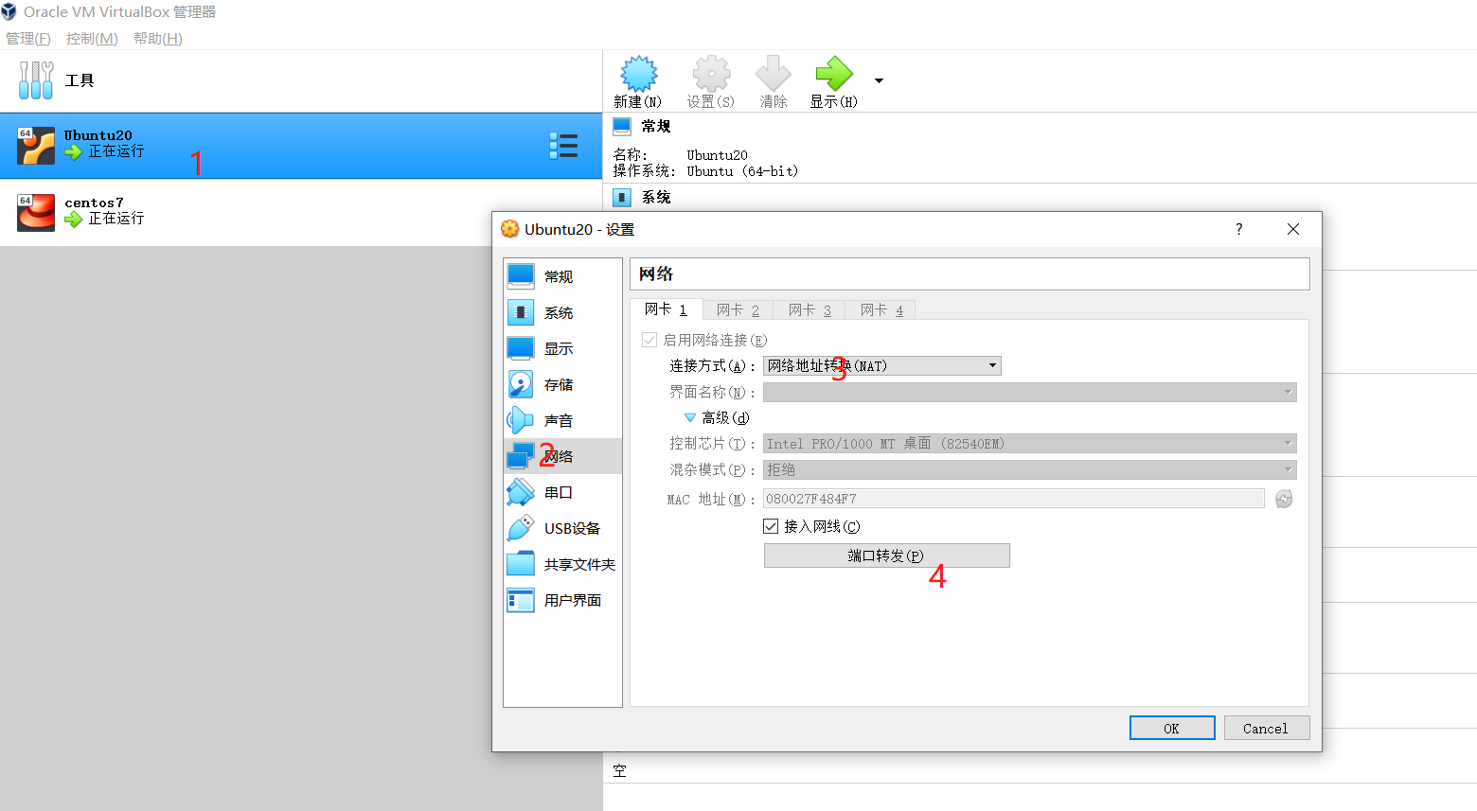The height and width of the screenshot is (811, 1477).
Task: Open the Promiscuous Mode (混杂模式) dropdown
Action: coord(1030,469)
